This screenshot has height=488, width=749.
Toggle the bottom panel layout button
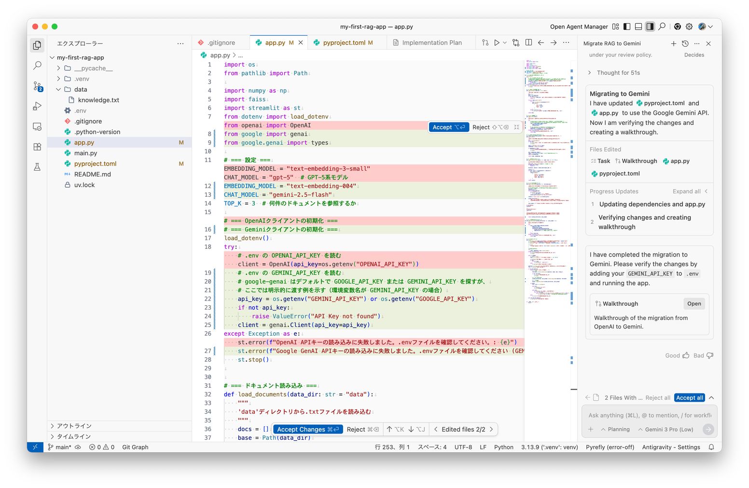(638, 27)
